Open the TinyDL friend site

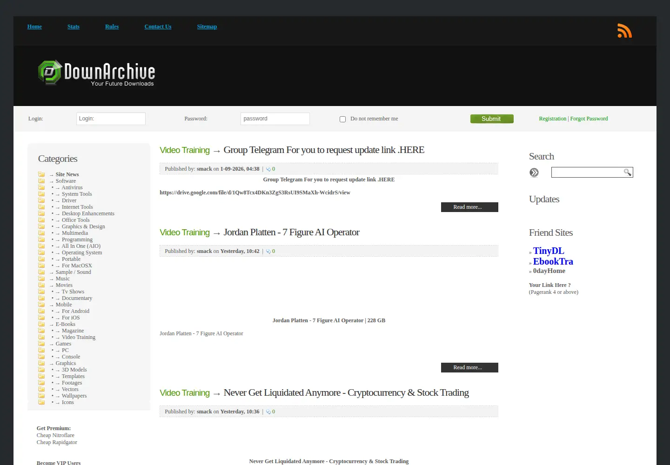[549, 251]
